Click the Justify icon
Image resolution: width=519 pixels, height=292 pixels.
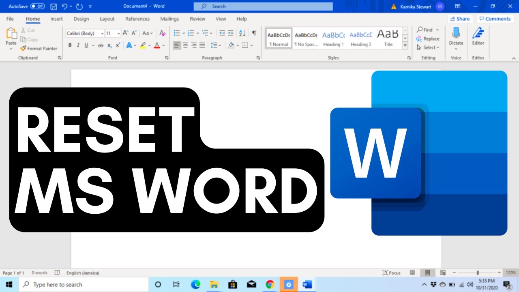[x=202, y=45]
